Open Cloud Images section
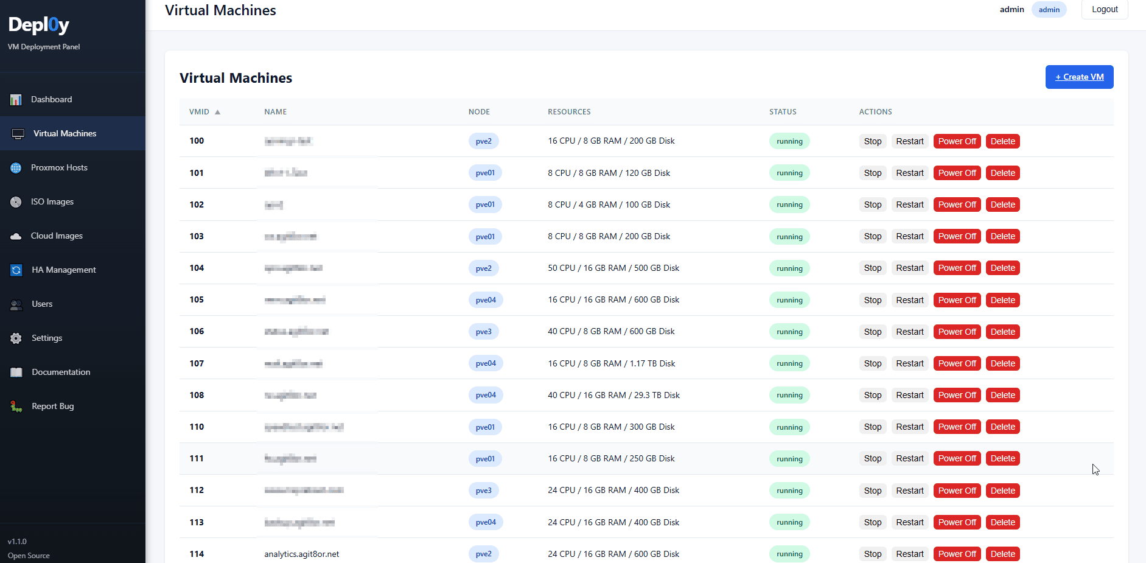 click(72, 236)
